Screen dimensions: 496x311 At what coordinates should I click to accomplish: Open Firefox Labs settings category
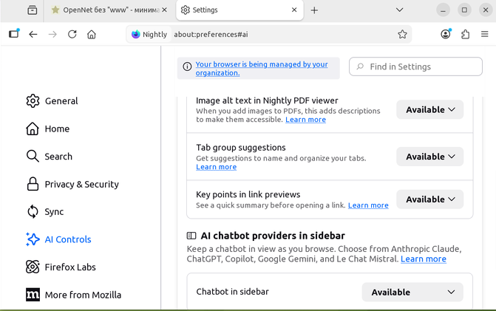[x=70, y=267]
